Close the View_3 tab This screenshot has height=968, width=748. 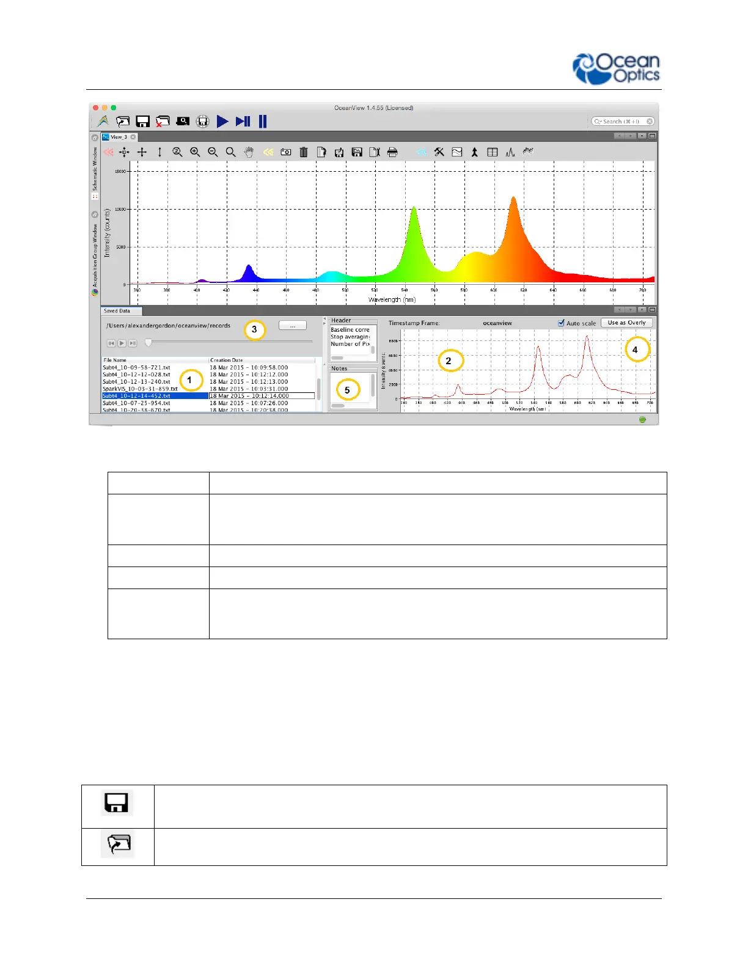tap(133, 137)
